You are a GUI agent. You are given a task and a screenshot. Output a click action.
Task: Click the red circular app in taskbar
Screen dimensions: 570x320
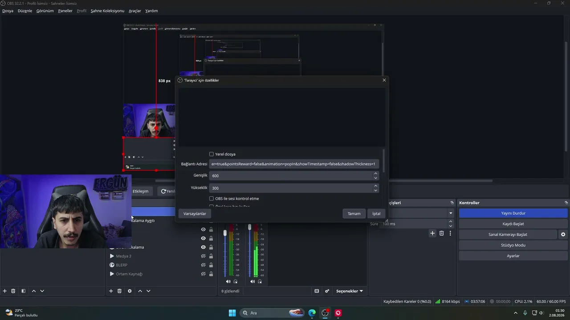(x=338, y=313)
